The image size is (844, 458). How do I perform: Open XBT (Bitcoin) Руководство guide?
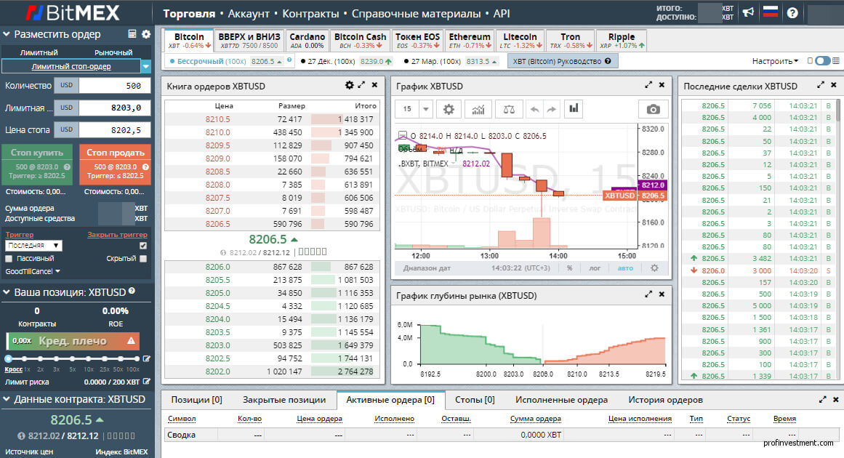tap(562, 61)
